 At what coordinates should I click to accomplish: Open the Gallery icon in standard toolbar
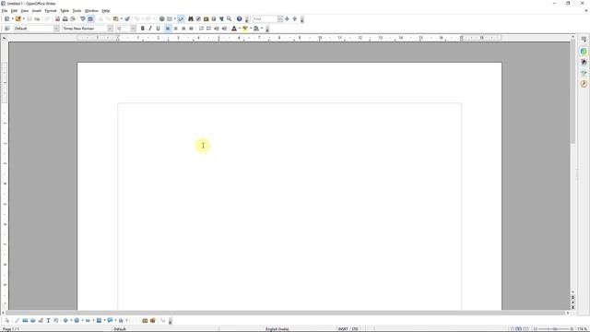tap(206, 18)
